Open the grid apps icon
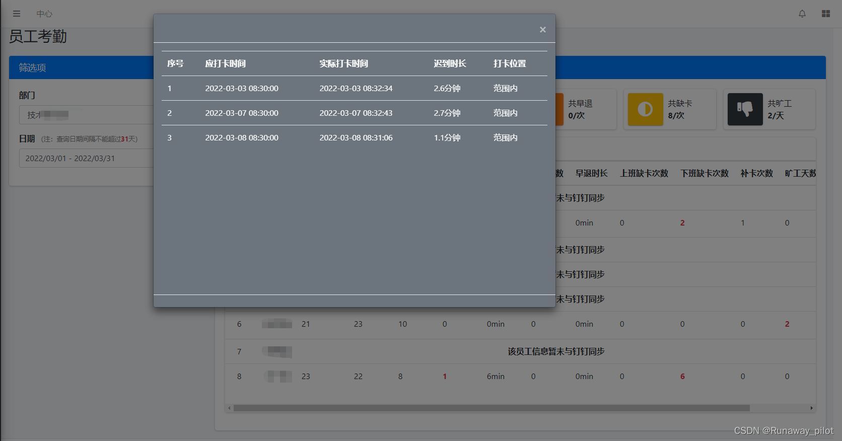Screen dimensions: 842x441 (x=826, y=14)
